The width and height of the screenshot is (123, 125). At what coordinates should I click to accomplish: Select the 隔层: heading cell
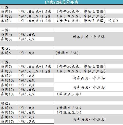[x=9, y=48]
